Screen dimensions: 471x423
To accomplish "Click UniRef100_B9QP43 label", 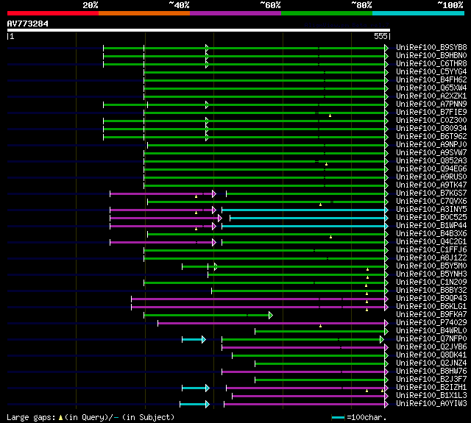I will [x=431, y=299].
